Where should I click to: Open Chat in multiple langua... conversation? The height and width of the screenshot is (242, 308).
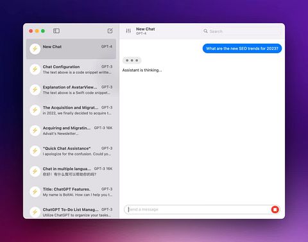pos(71,171)
